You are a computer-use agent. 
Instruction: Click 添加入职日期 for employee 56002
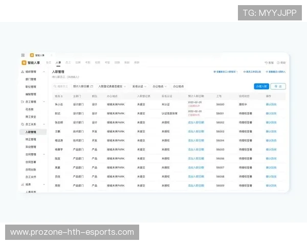coord(196,122)
